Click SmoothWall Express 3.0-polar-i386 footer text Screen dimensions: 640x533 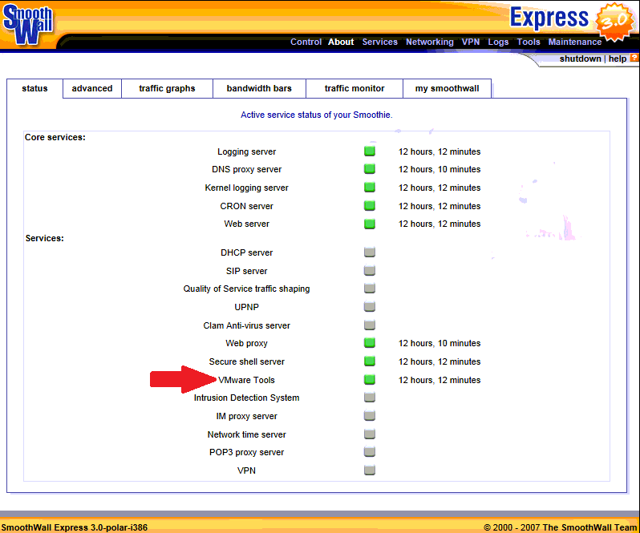pos(75,527)
